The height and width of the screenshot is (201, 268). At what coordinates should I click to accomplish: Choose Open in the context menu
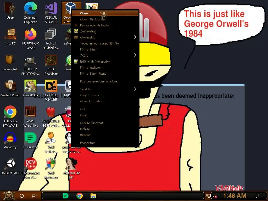coord(105,13)
